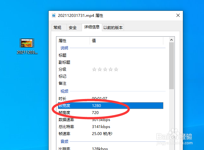204x150 pixels.
Task: Set rating to three stars in 分级
Action: (105, 69)
